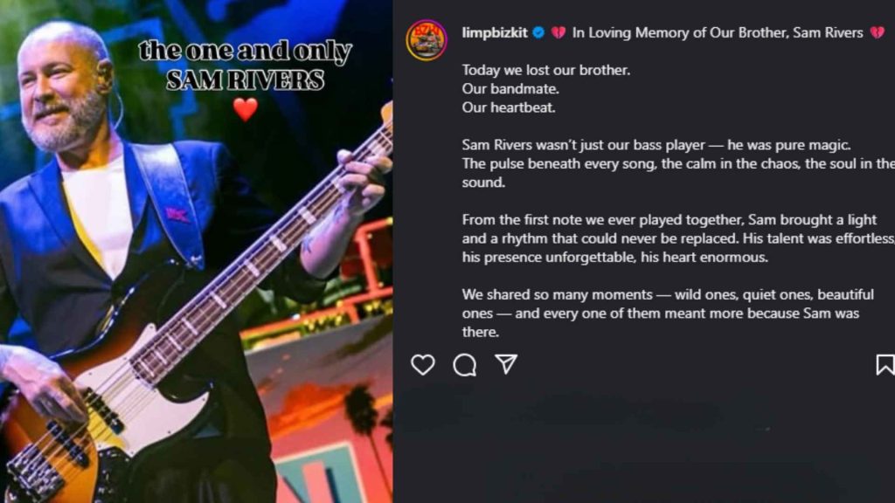Click the blue verified badge beside limpbizkit

pyautogui.click(x=538, y=33)
